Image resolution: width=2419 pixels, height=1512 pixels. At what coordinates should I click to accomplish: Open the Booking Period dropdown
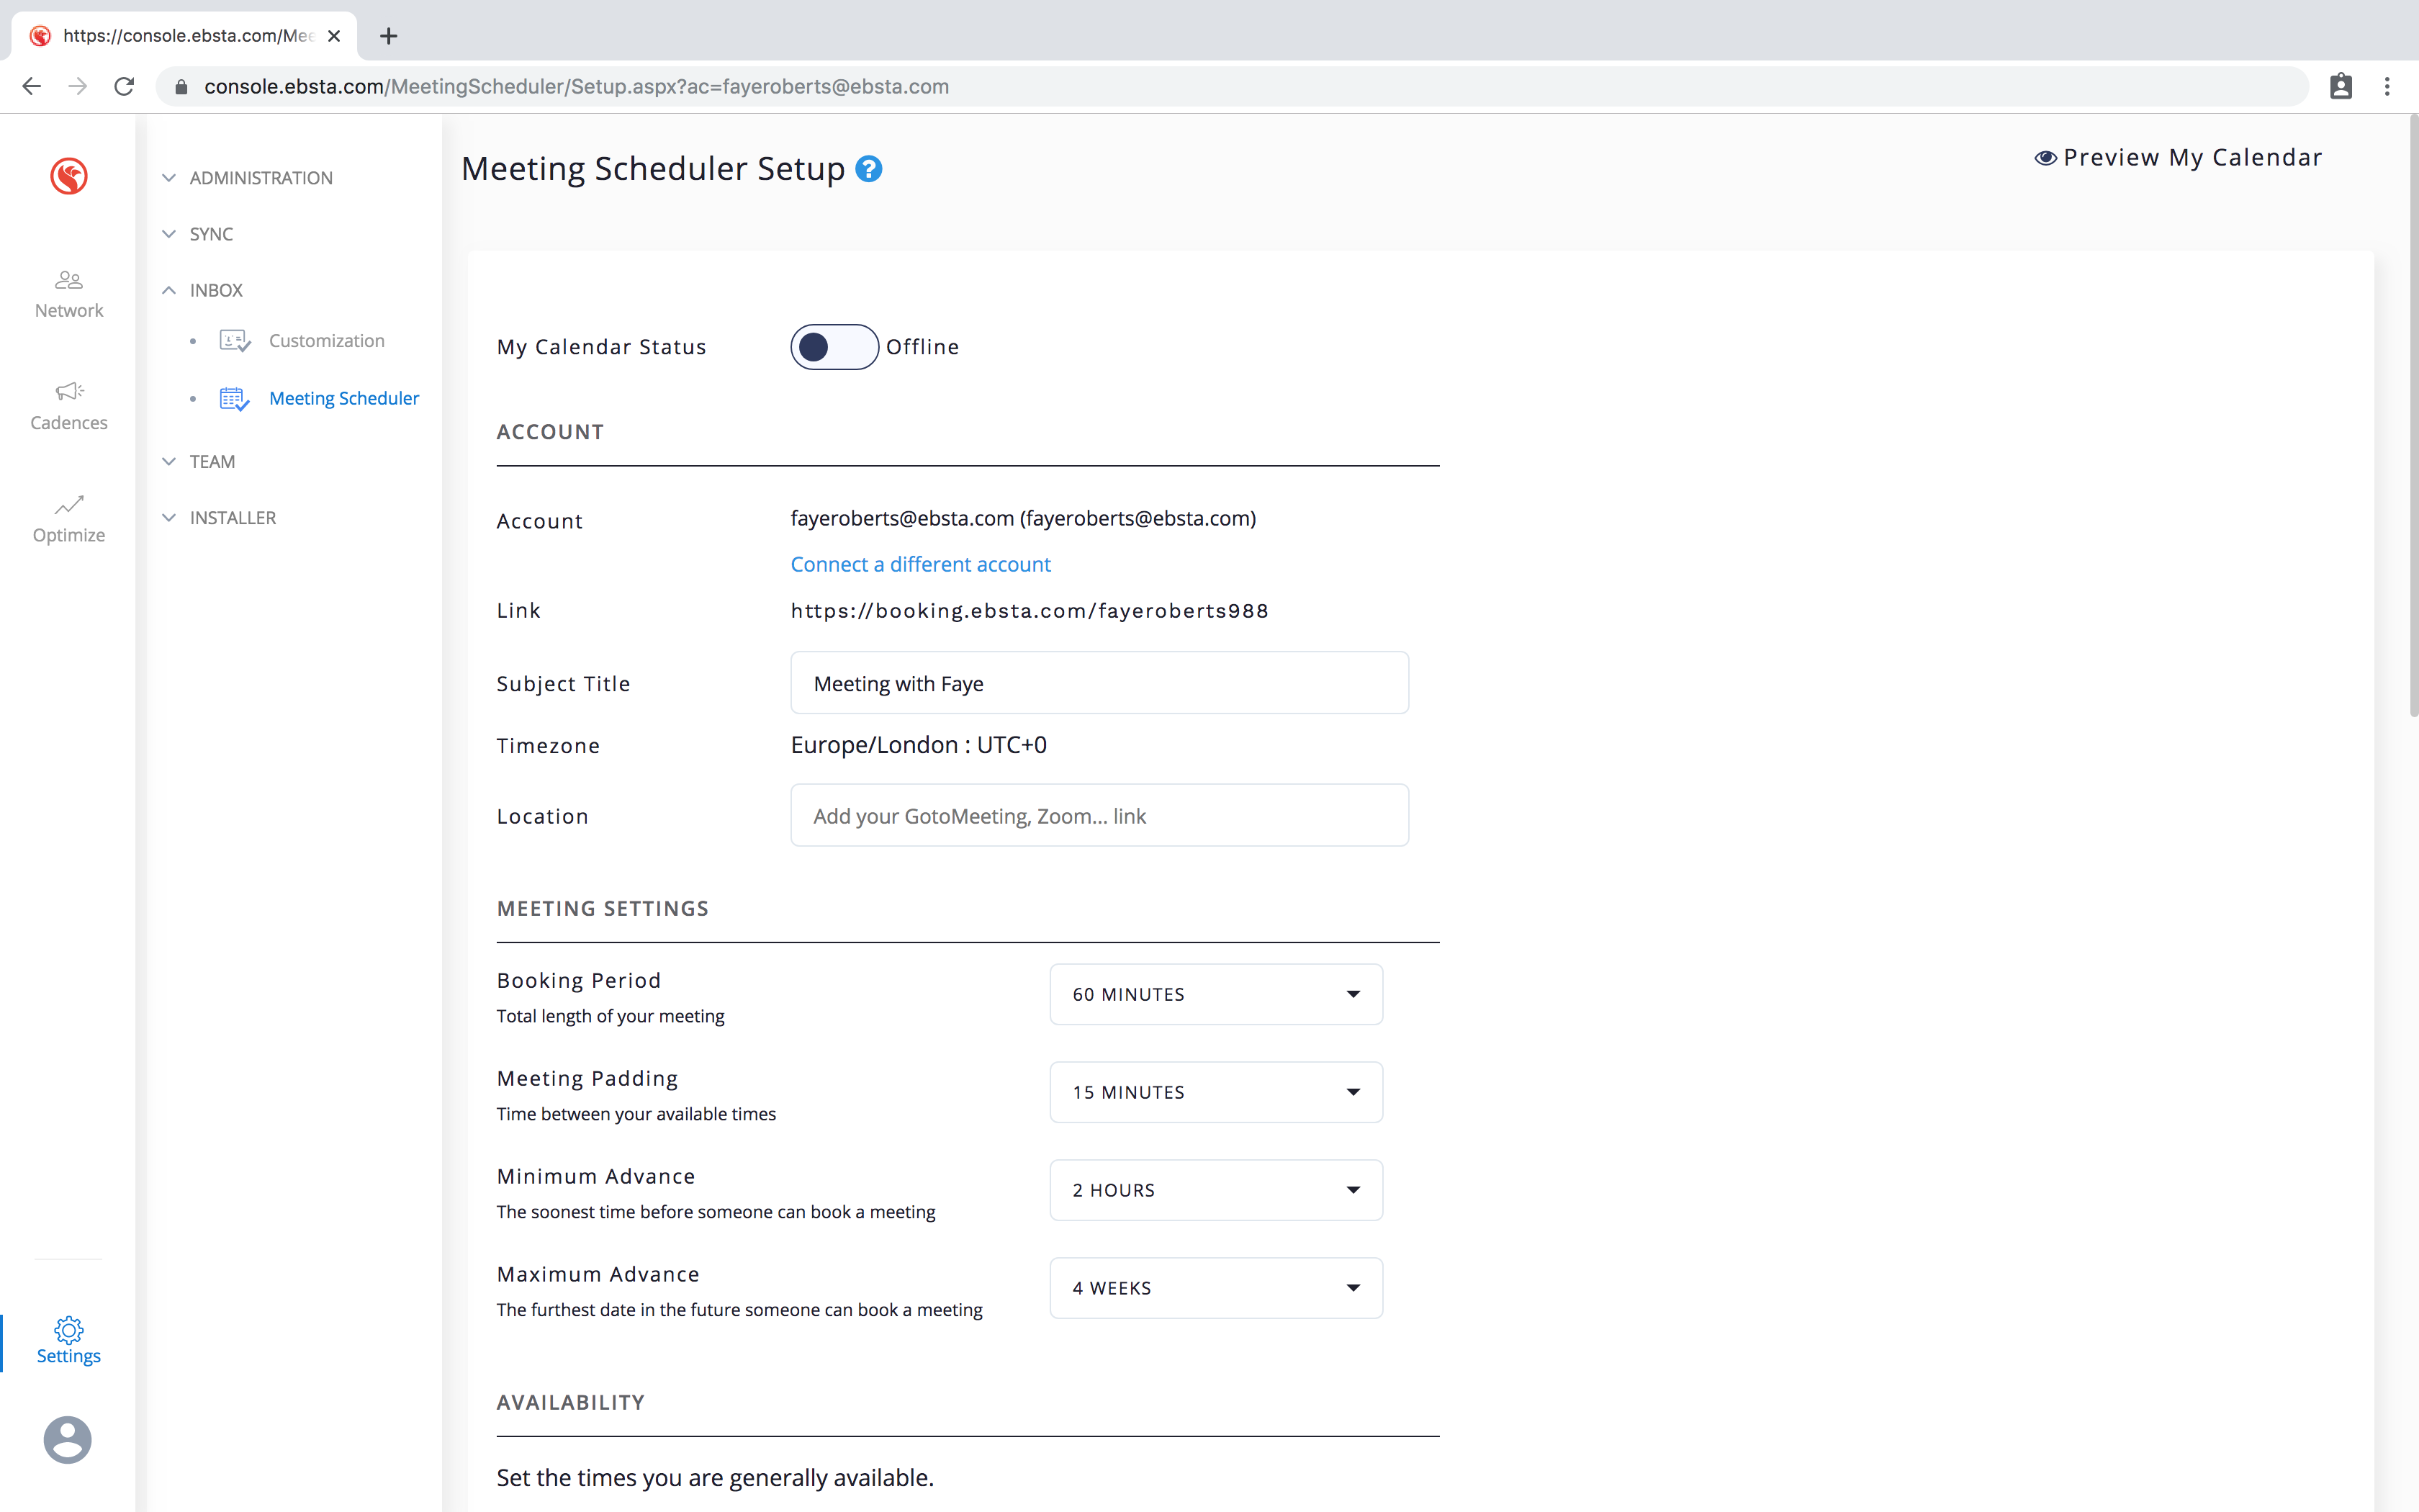[1215, 994]
